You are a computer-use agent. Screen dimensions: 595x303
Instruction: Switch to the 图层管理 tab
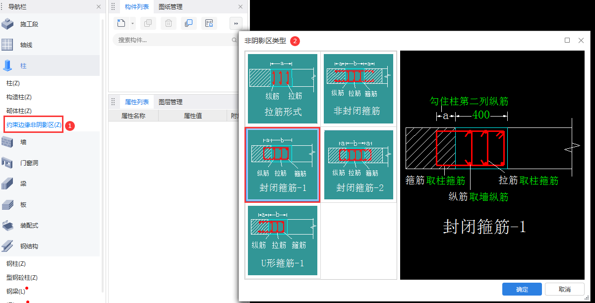pyautogui.click(x=171, y=102)
